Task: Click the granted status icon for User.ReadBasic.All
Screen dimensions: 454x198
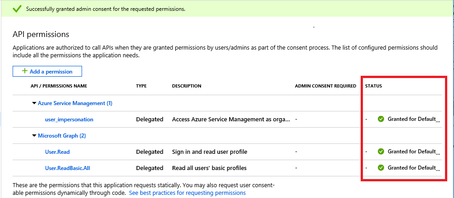Action: tap(381, 168)
